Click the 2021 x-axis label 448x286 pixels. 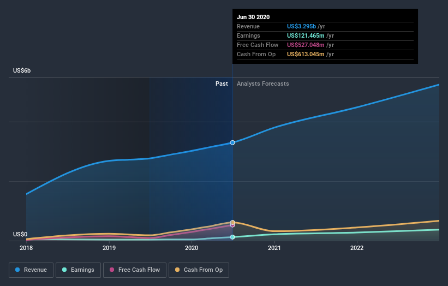pos(274,248)
